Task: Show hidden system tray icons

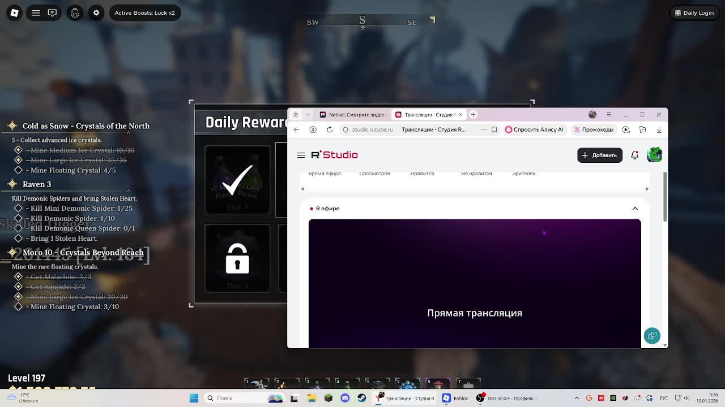Action: point(577,398)
